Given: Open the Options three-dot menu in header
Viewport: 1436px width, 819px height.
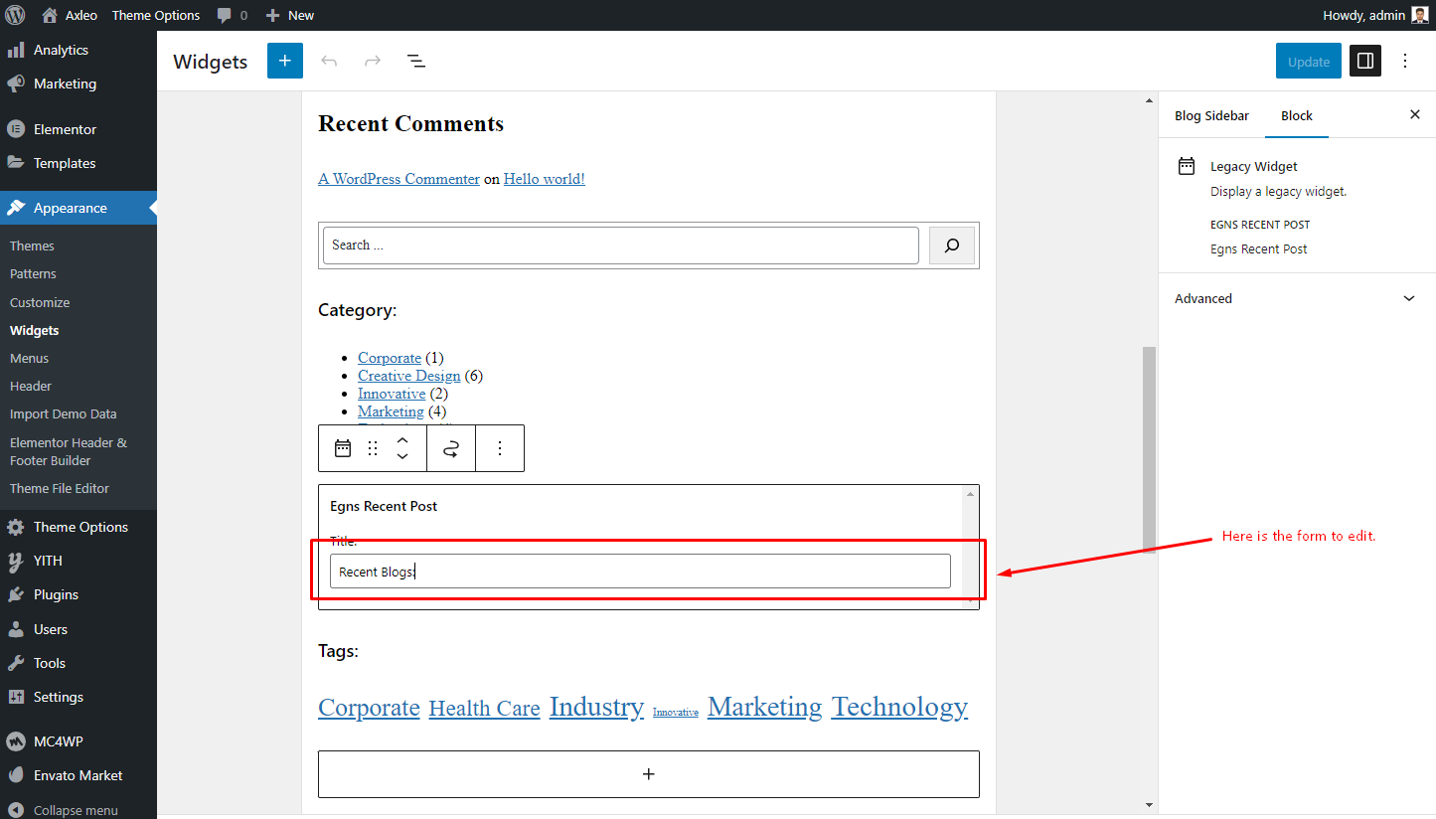Looking at the screenshot, I should pos(1405,61).
